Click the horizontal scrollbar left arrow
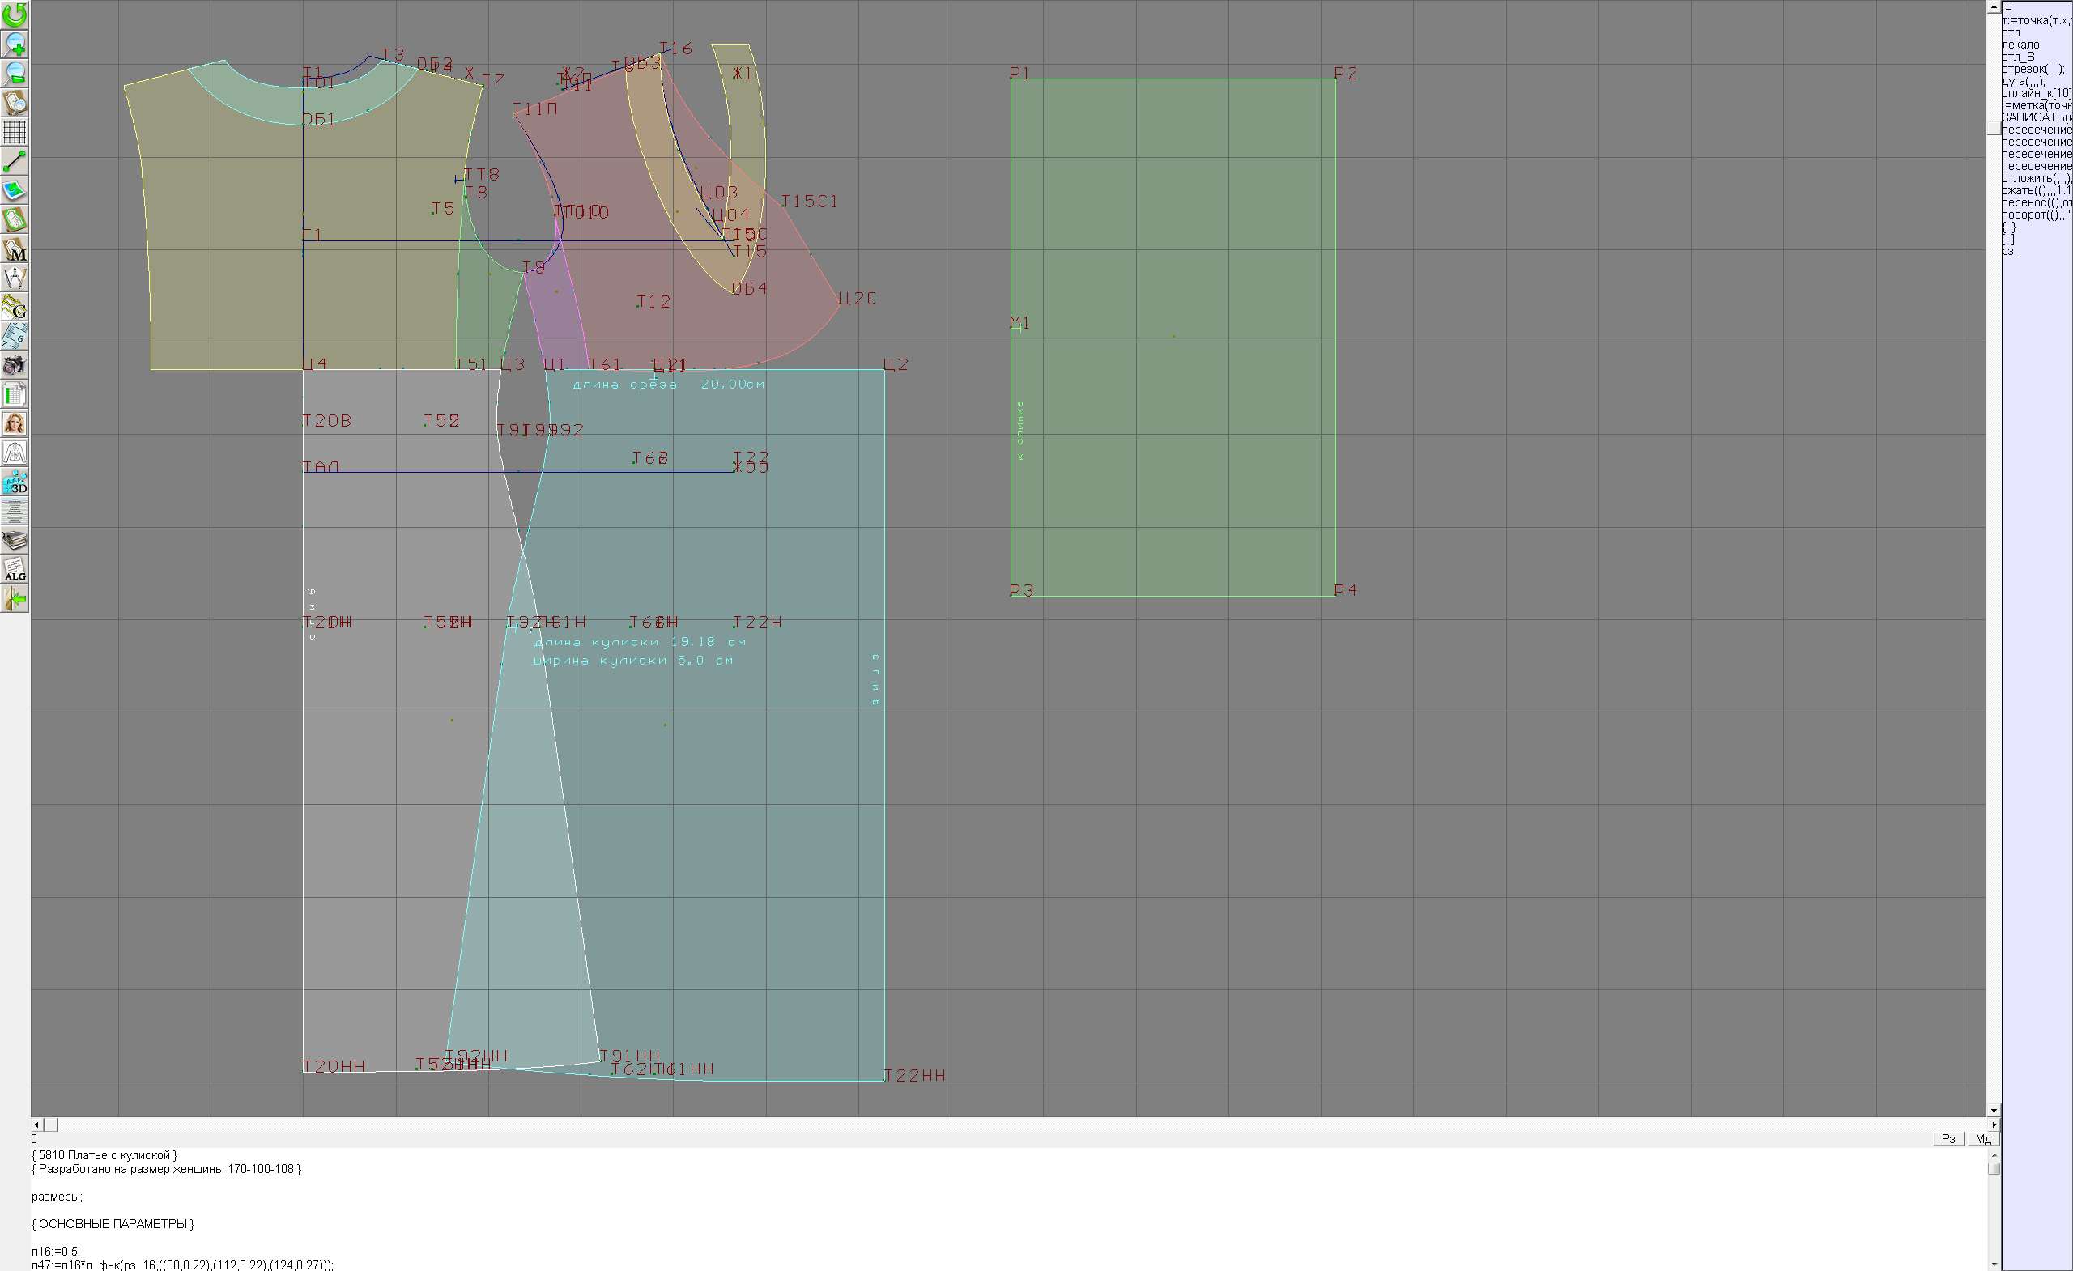The height and width of the screenshot is (1271, 2073). tap(36, 1124)
